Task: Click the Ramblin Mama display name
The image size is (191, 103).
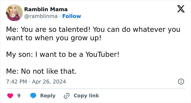Action: coord(46,9)
